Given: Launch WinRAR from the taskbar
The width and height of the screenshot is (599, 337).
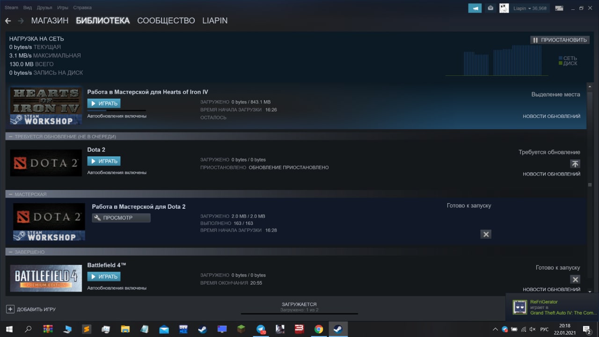Looking at the screenshot, I should [48, 329].
